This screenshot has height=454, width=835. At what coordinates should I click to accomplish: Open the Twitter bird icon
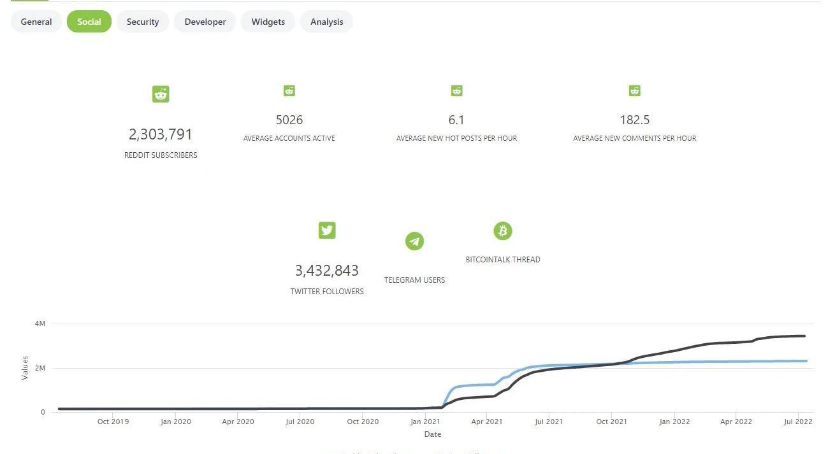(x=327, y=231)
